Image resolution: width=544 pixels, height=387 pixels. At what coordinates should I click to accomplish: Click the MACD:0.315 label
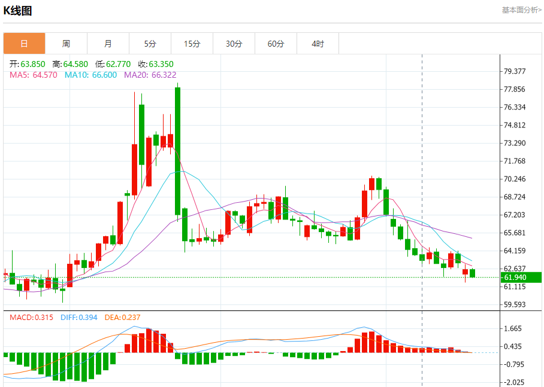31,318
